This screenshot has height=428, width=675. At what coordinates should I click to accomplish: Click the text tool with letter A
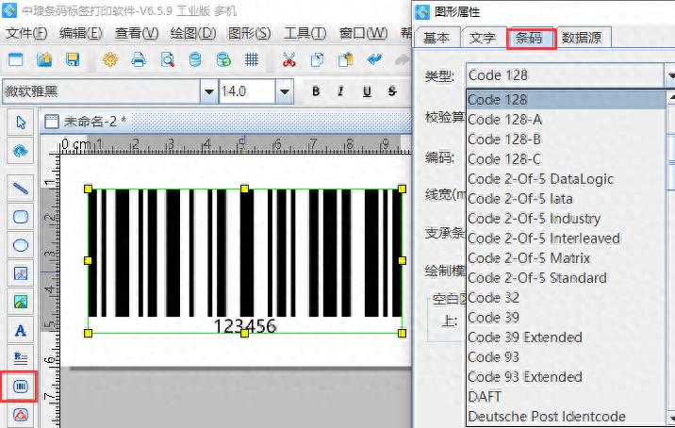[x=21, y=331]
